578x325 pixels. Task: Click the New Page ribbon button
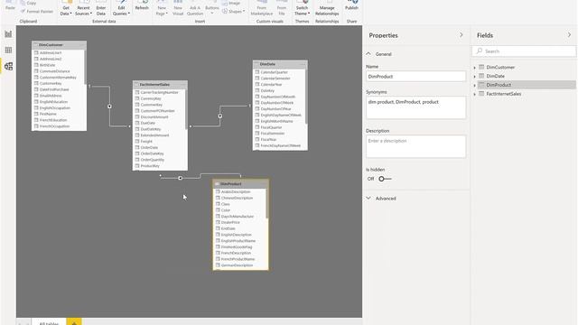(162, 8)
